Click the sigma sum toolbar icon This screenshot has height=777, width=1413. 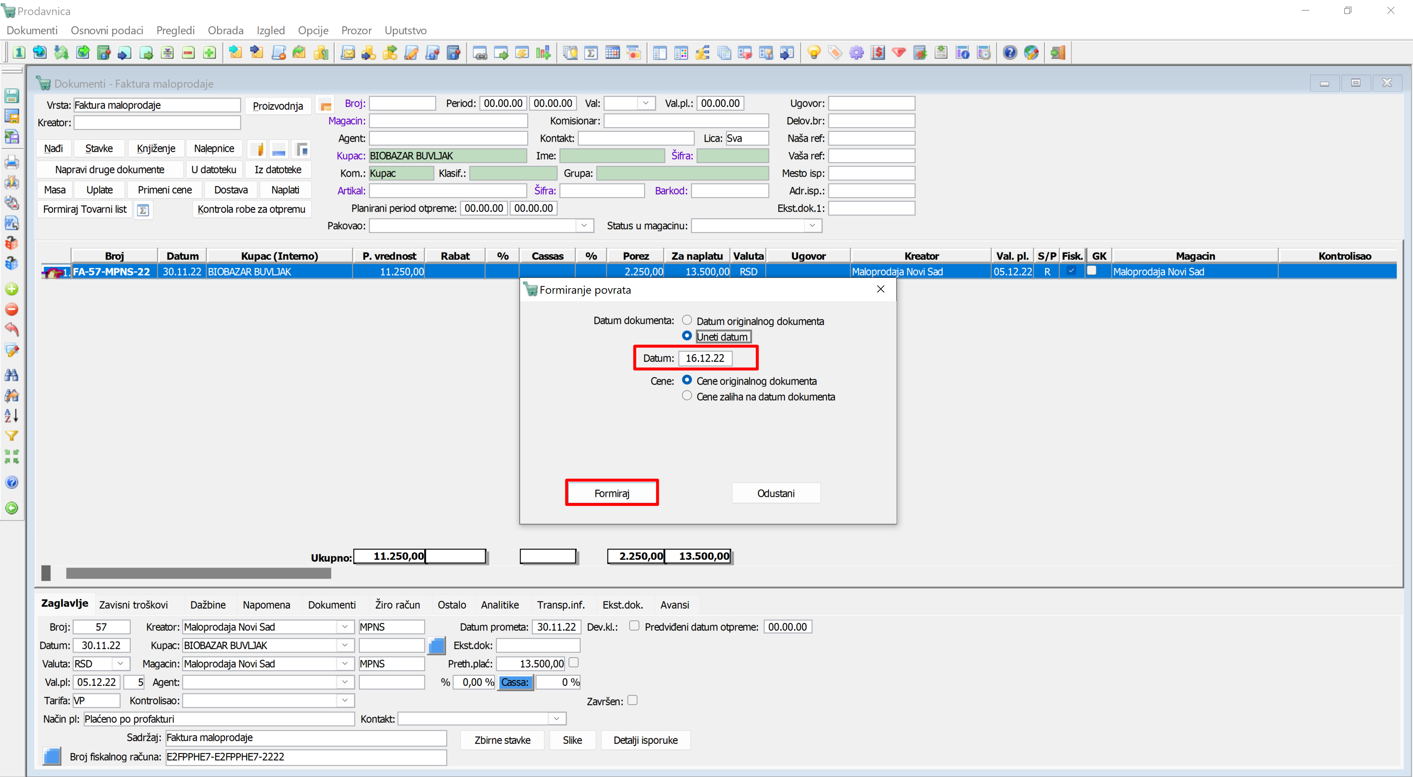pyautogui.click(x=591, y=53)
